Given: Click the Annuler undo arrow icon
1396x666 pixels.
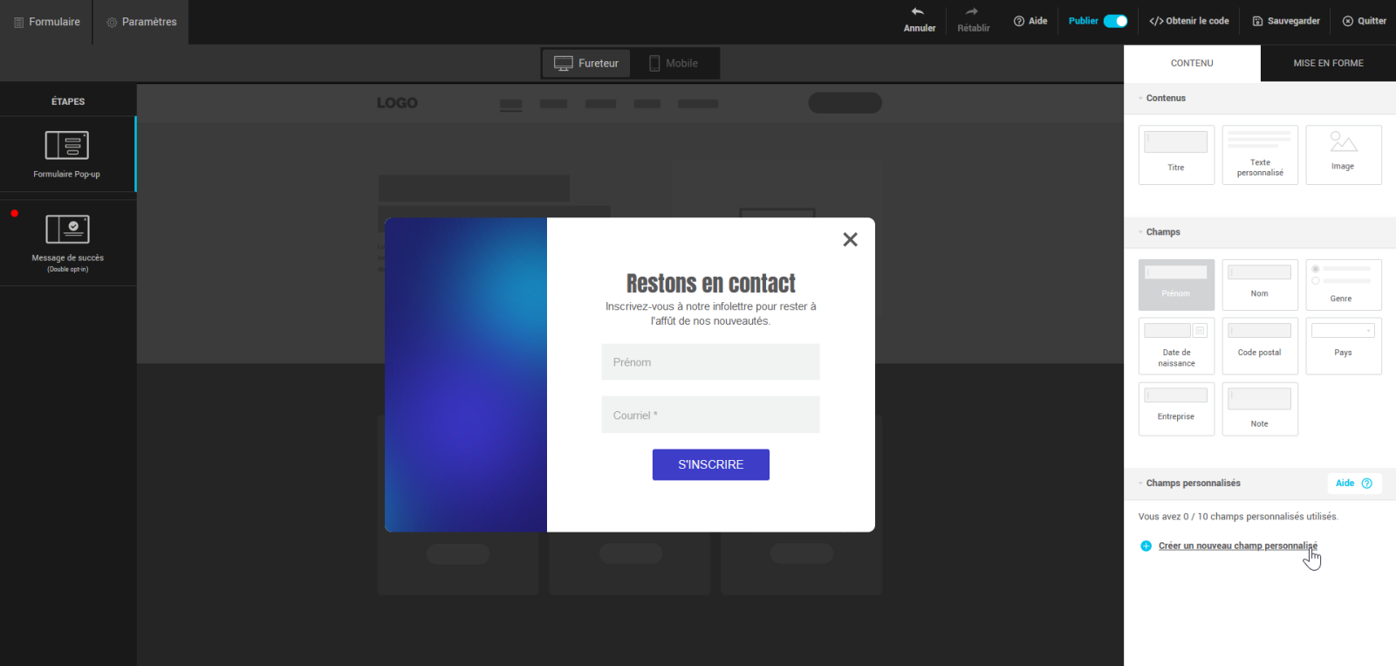Looking at the screenshot, I should point(918,12).
